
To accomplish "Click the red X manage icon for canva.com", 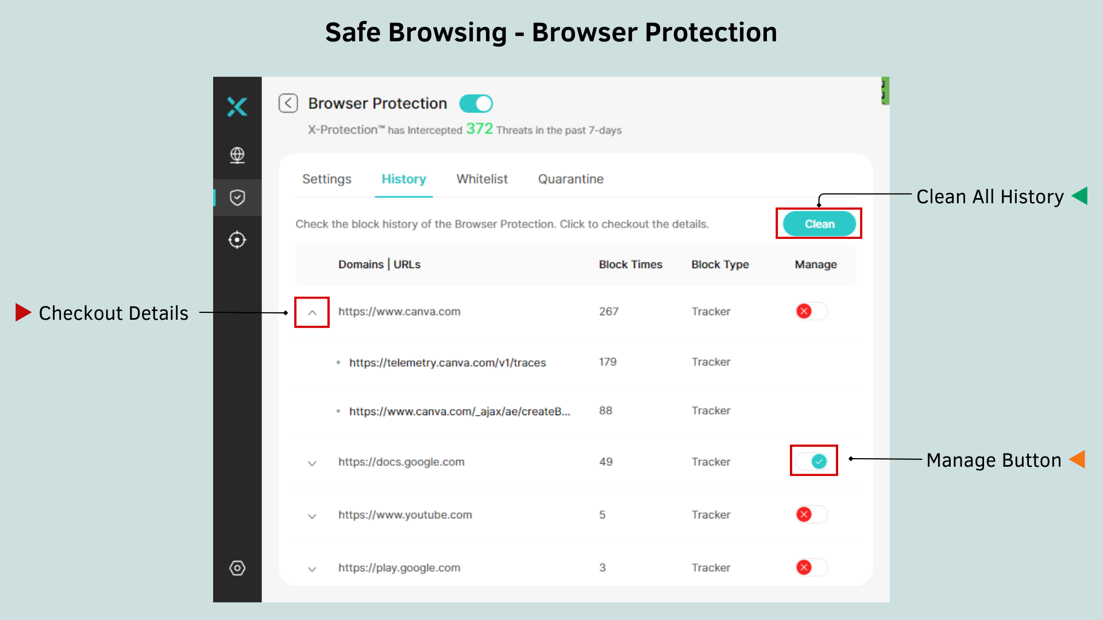I will click(x=803, y=311).
